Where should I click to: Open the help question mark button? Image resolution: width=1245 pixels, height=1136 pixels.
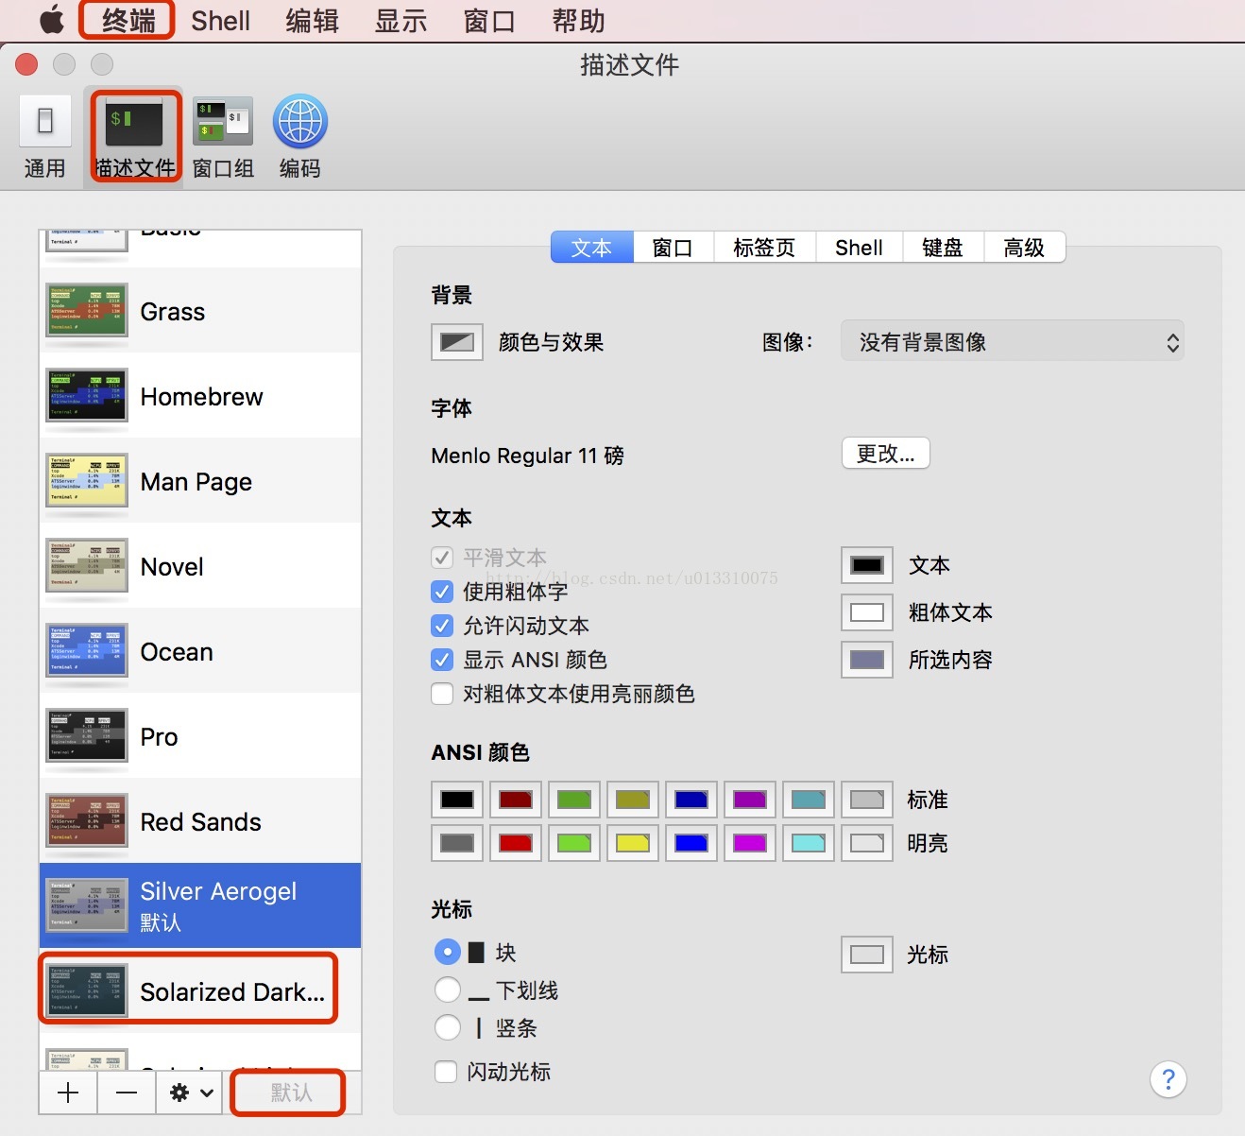1168,1079
